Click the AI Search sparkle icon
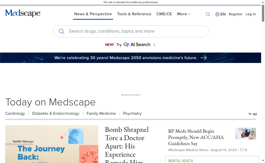Viewport: 265px width, 163px height. pyautogui.click(x=126, y=45)
